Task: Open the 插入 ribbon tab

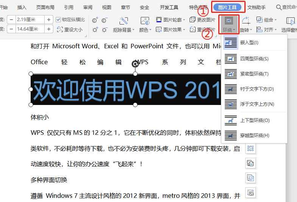Action: point(22,8)
